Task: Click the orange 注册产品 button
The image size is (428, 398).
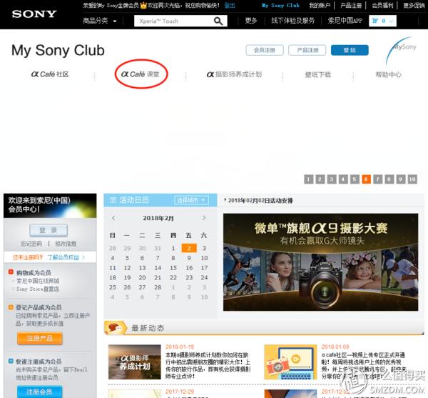Action: [39, 339]
